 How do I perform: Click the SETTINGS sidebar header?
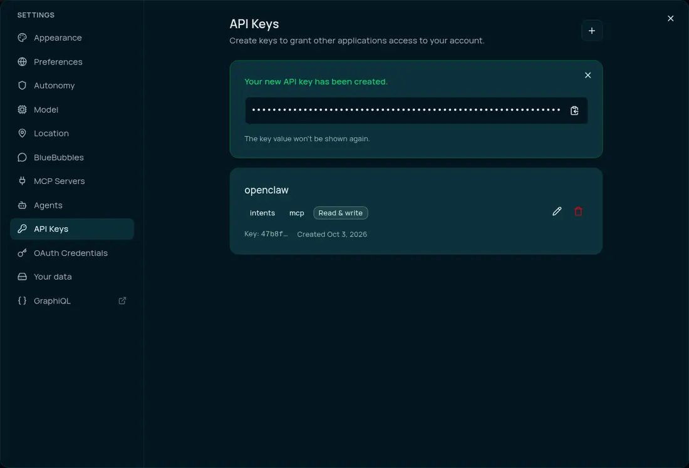point(36,15)
